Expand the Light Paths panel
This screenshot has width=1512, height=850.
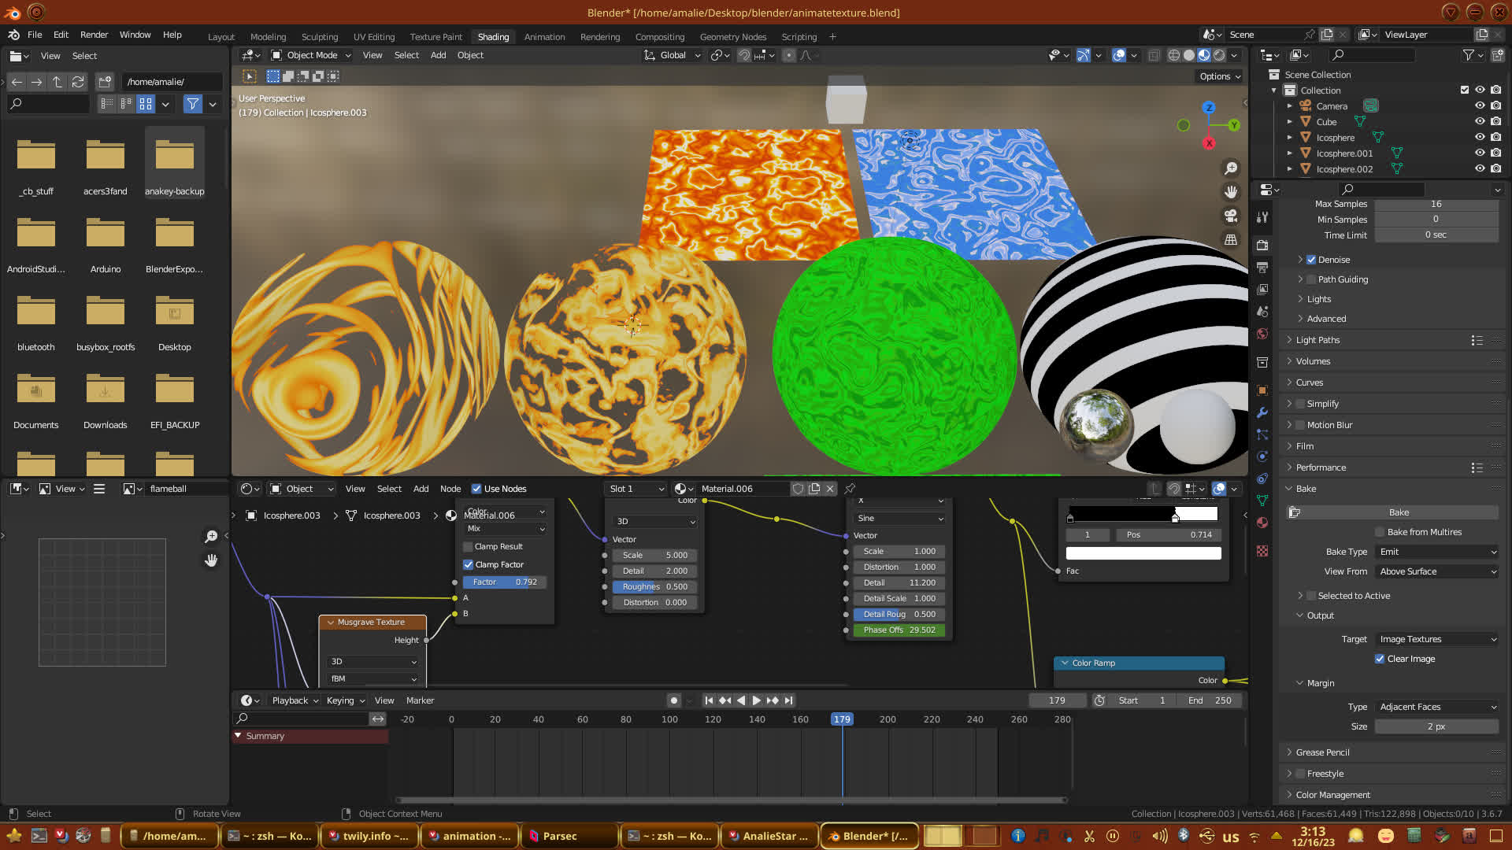1317,340
